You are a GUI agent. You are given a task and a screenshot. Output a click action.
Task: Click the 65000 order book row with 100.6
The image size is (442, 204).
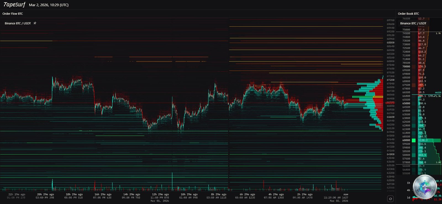click(419, 104)
